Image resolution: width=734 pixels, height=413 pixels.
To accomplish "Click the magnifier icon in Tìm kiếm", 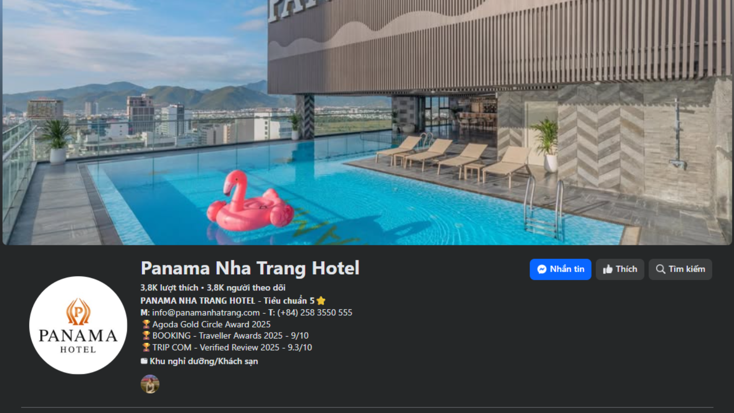I will (x=661, y=269).
